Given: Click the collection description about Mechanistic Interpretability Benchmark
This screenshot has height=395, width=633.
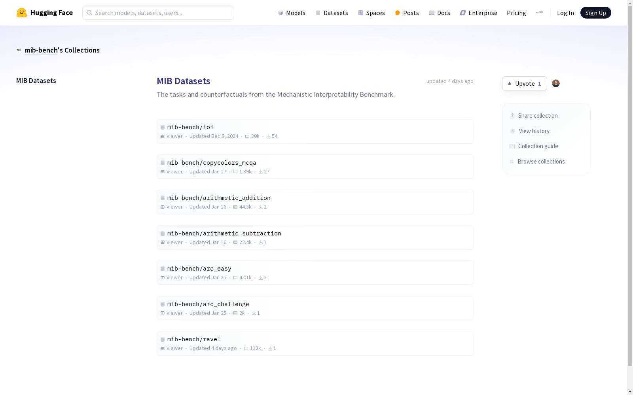Looking at the screenshot, I should click(x=276, y=94).
